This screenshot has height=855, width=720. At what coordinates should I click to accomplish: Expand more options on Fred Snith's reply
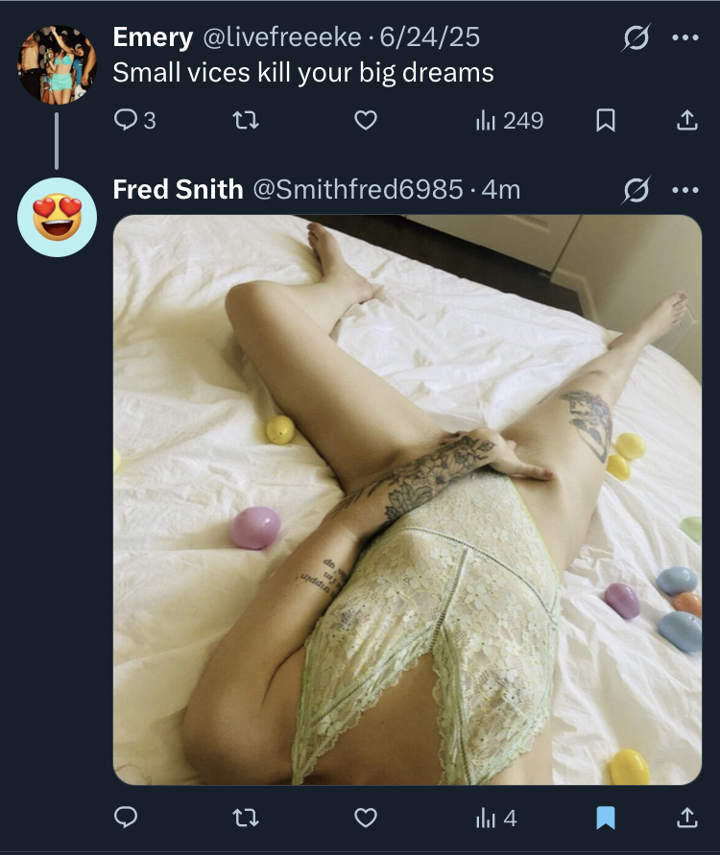coord(685,190)
